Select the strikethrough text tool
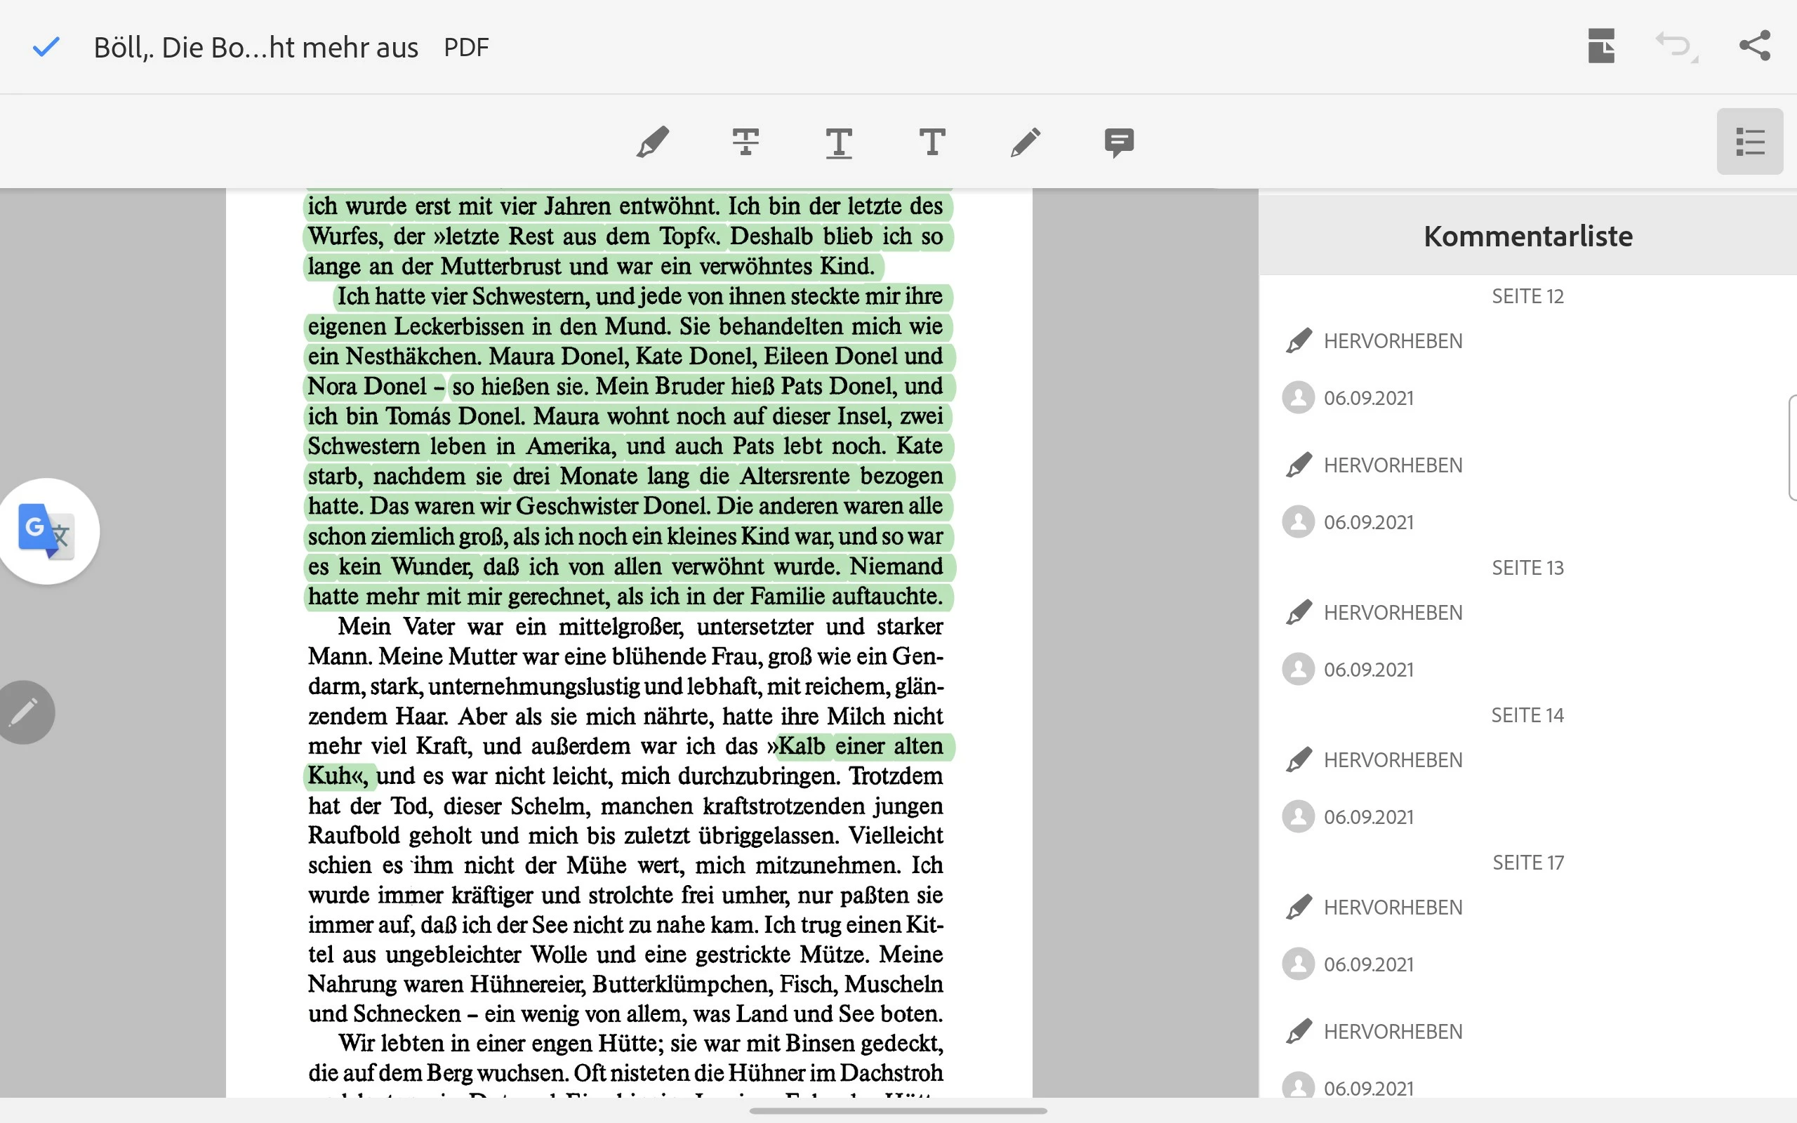Screen dimensions: 1797x1123 745,141
